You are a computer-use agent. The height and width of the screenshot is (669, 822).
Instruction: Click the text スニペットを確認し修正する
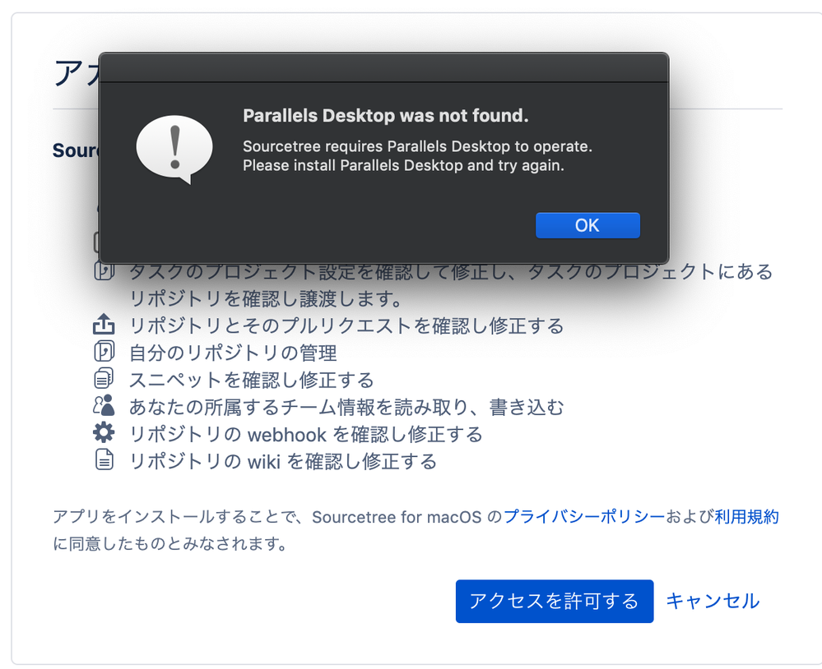pyautogui.click(x=252, y=380)
